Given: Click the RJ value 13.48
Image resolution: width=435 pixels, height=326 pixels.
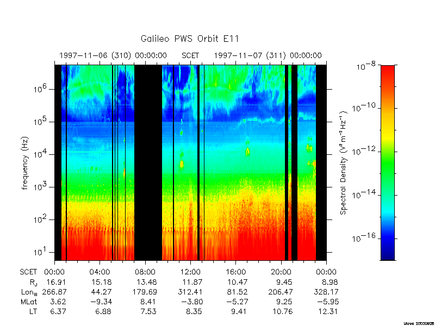Looking at the screenshot, I should click(146, 282).
